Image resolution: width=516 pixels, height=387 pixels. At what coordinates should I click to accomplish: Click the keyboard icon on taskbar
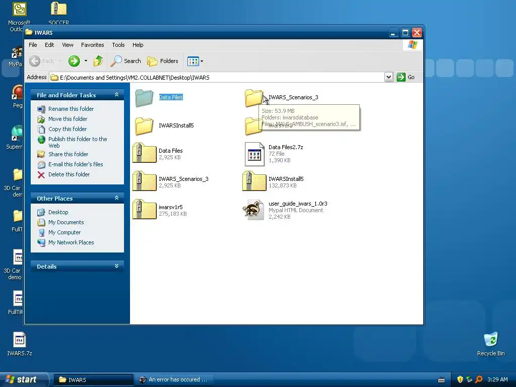tap(441, 380)
